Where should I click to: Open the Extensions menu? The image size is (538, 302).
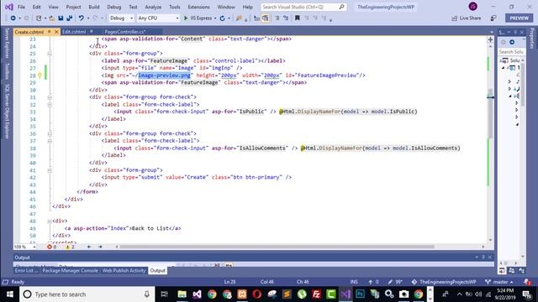[x=198, y=7]
